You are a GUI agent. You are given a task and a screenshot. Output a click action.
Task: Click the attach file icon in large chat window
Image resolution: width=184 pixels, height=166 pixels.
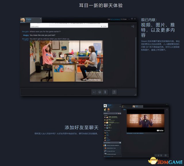[x=105, y=92]
